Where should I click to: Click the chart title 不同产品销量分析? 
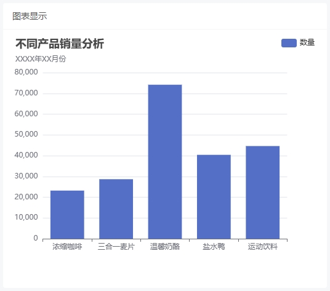coord(60,44)
